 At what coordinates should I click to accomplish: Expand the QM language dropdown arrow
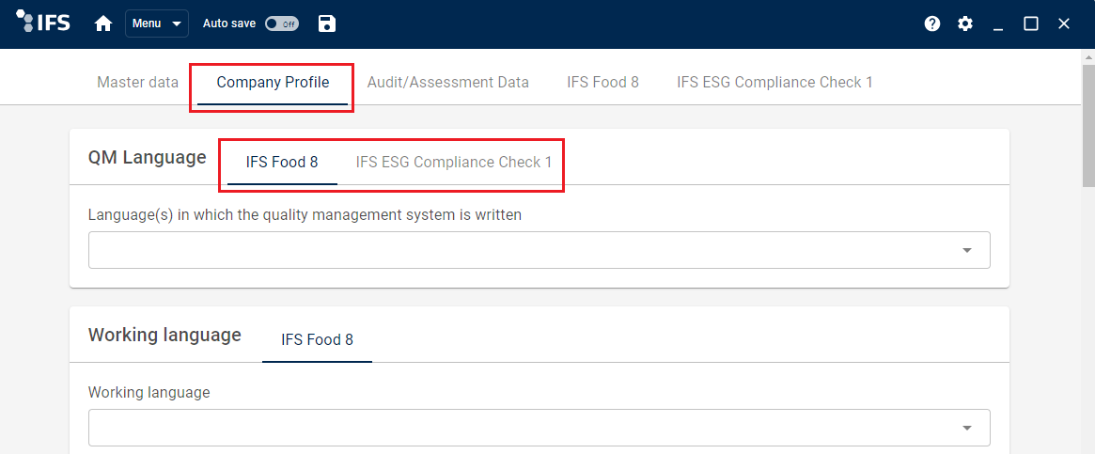coord(967,250)
